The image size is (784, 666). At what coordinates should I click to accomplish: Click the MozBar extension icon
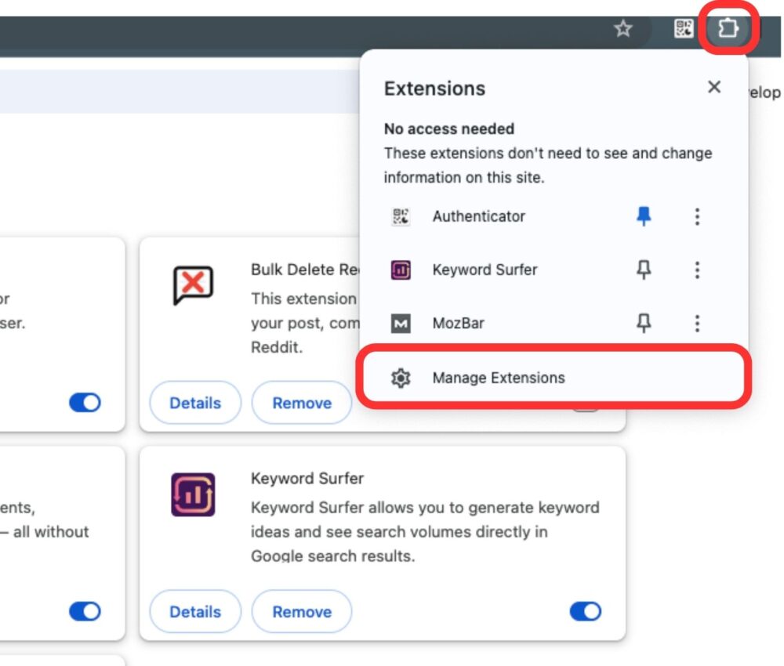[x=400, y=323]
